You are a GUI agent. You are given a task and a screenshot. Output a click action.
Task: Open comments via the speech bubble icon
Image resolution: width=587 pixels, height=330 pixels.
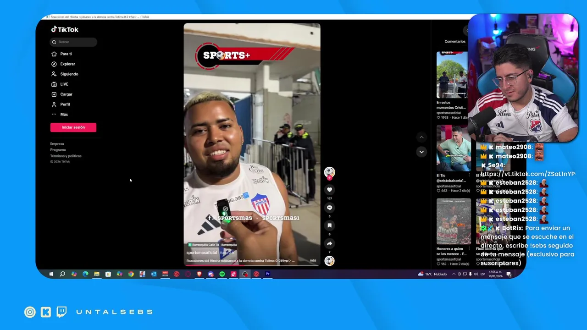(329, 208)
